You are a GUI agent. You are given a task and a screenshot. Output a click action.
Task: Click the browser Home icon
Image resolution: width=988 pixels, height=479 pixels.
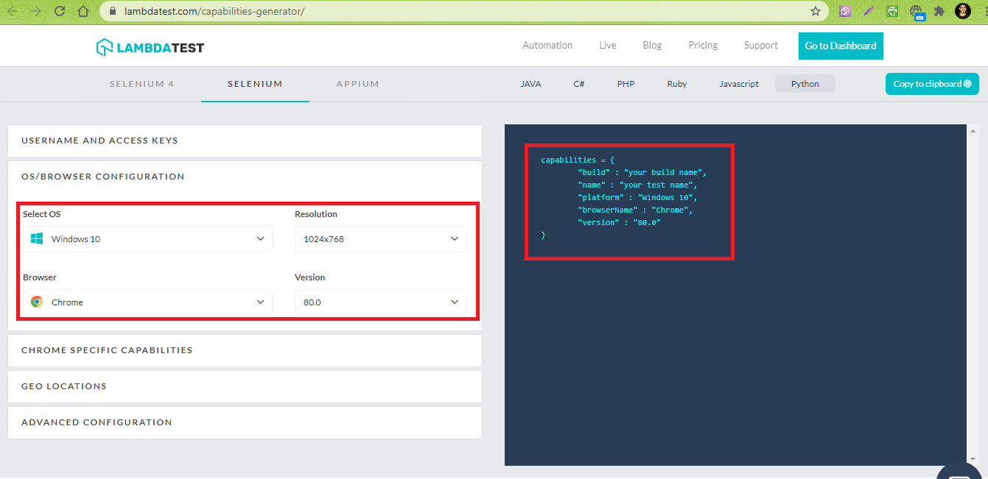(x=83, y=11)
